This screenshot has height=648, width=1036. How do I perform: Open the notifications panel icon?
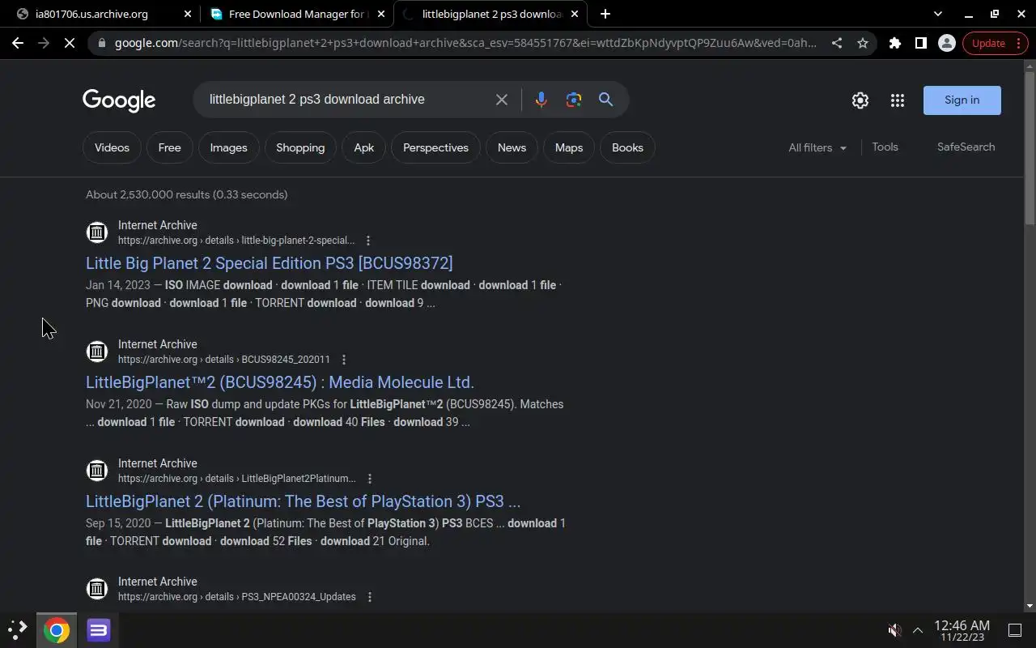click(x=1014, y=630)
